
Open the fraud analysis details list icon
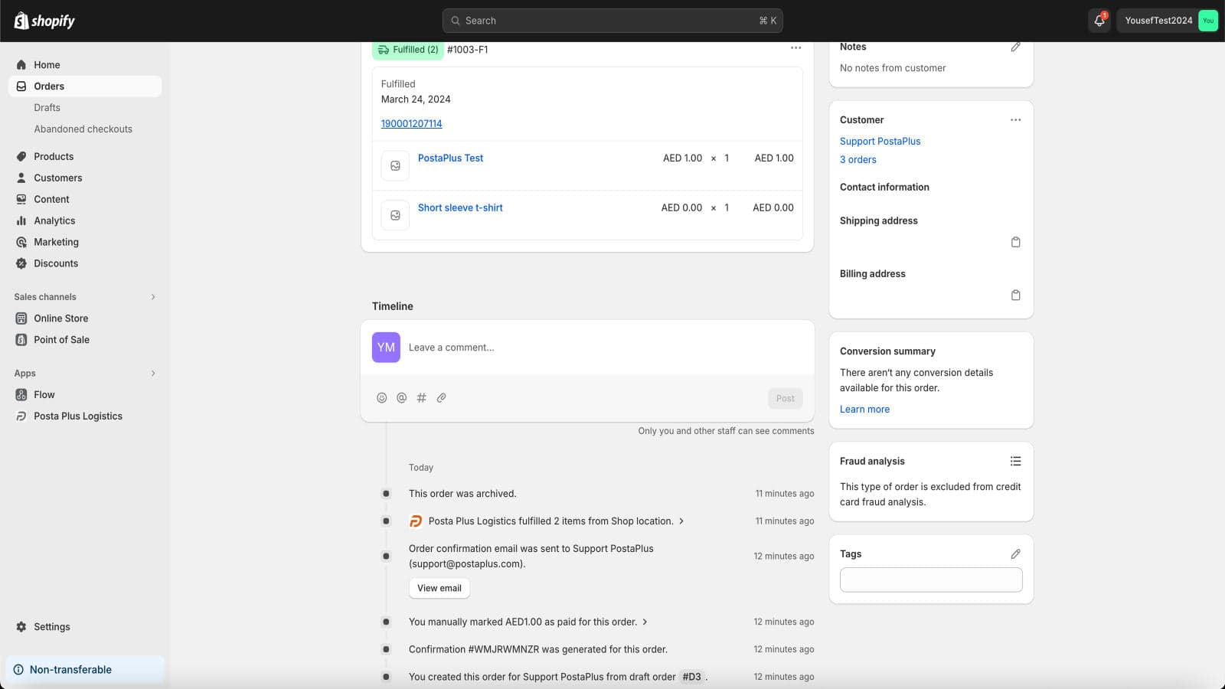1015,461
